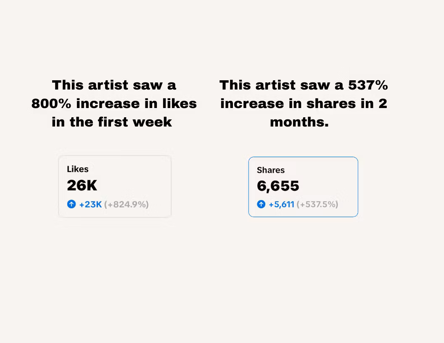Select the Likes card label

[78, 169]
